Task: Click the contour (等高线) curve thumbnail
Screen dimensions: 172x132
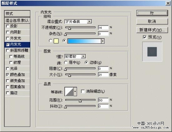Action: click(69, 92)
